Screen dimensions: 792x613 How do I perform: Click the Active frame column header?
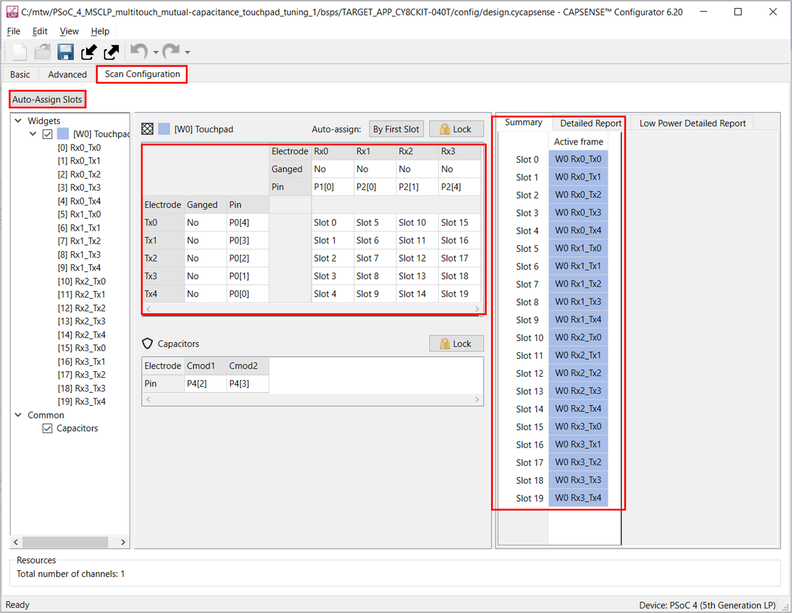pos(578,141)
